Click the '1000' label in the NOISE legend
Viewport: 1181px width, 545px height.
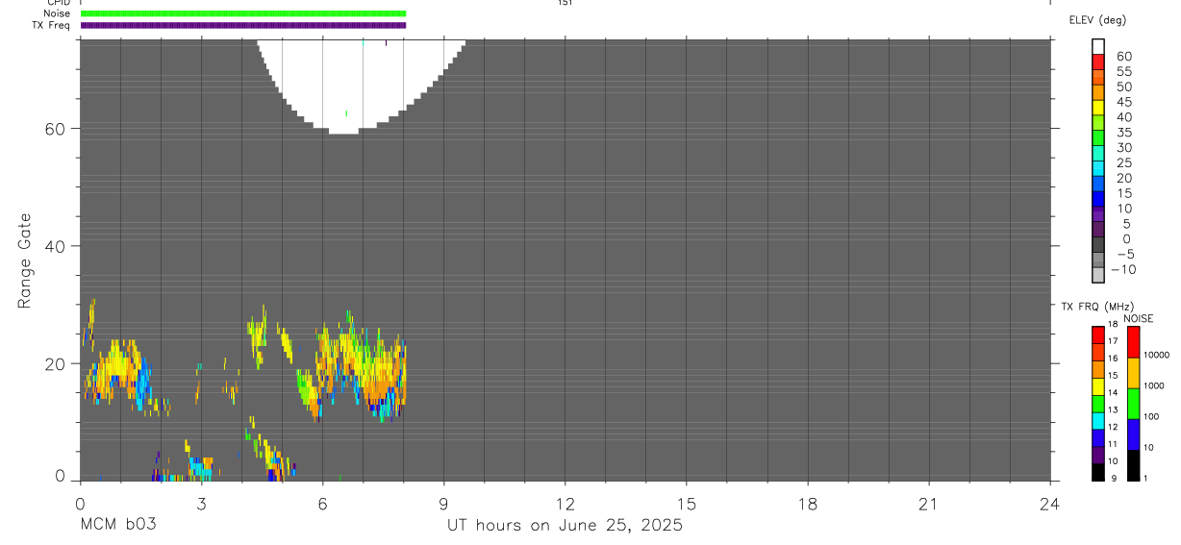1154,385
